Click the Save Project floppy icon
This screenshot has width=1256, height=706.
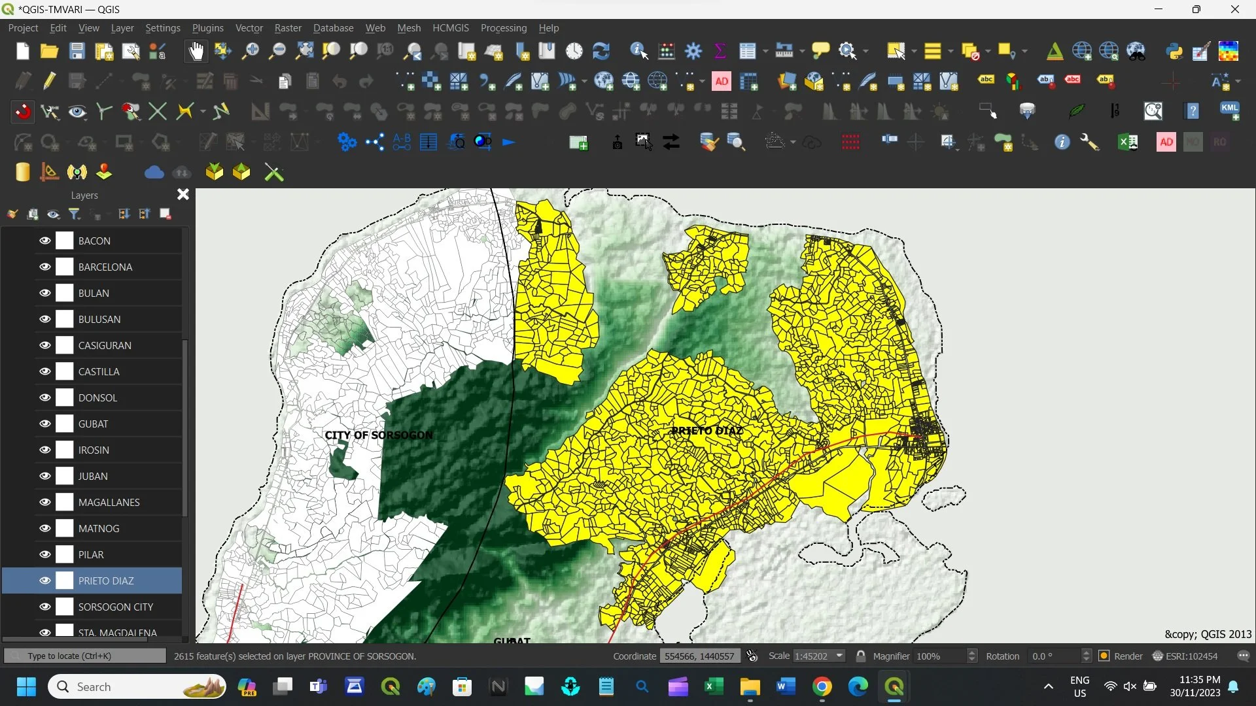[77, 51]
